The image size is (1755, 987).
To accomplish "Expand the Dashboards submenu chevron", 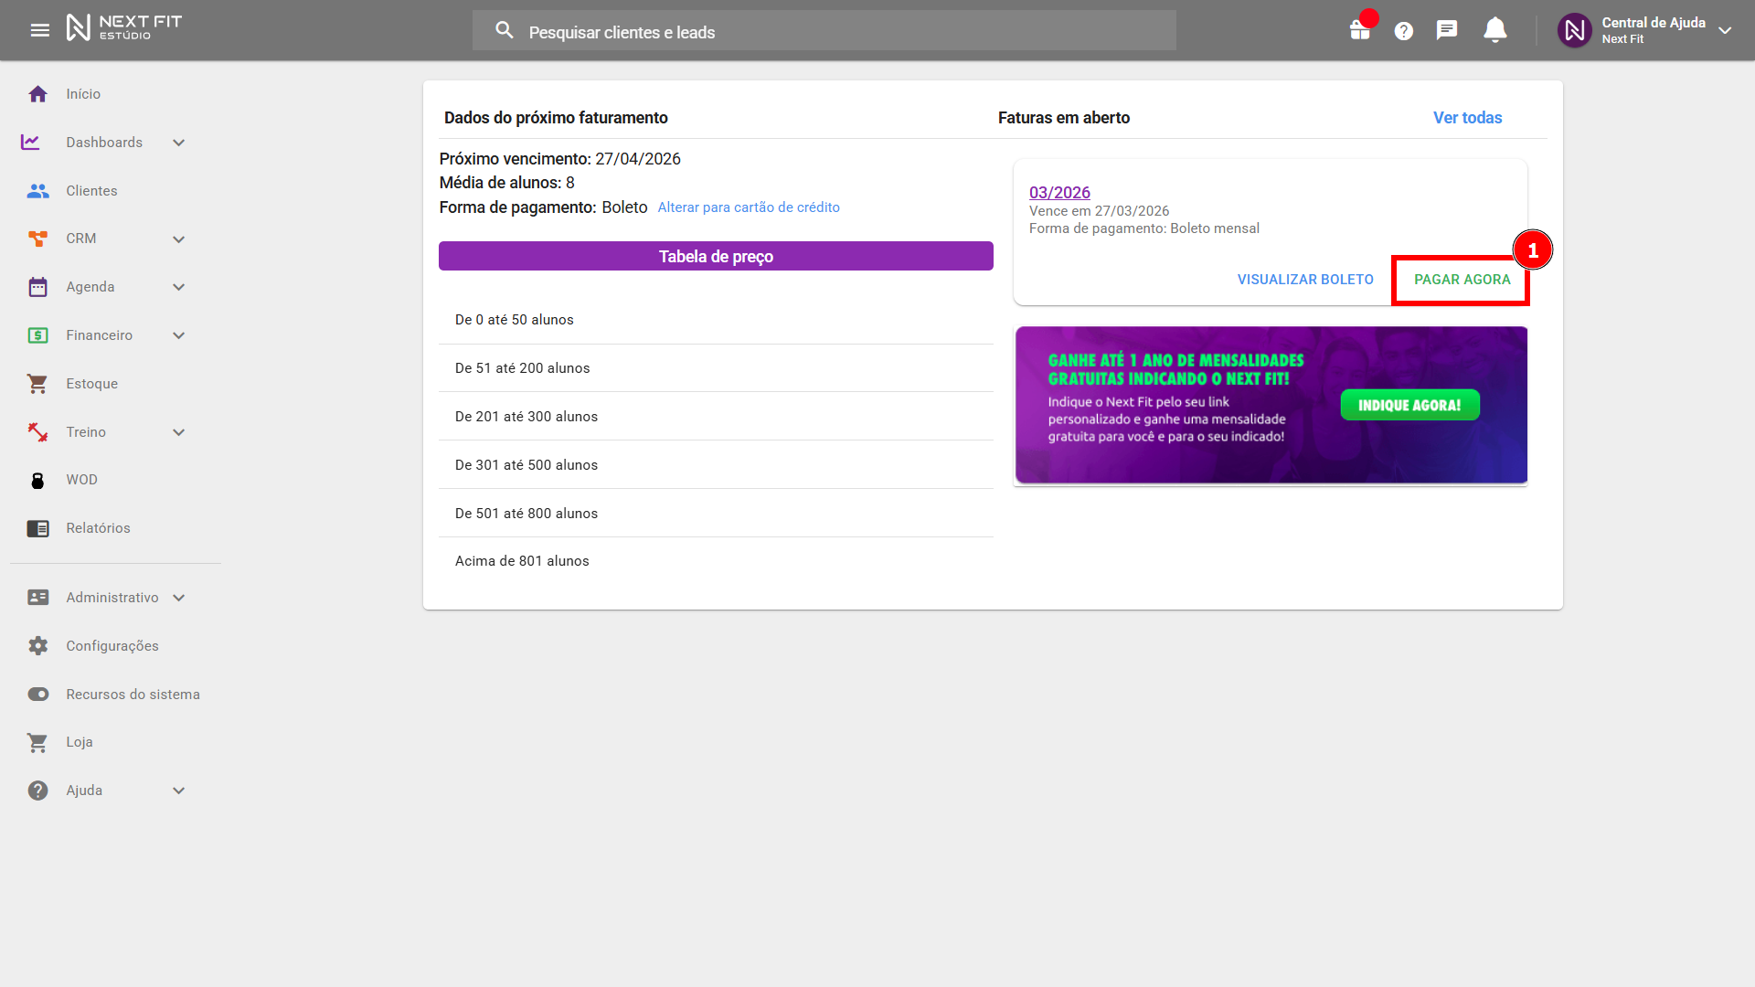I will [179, 143].
